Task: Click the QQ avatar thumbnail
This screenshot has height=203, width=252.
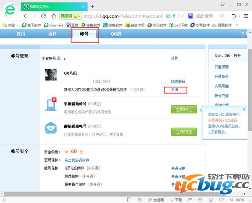Action: tap(51, 75)
